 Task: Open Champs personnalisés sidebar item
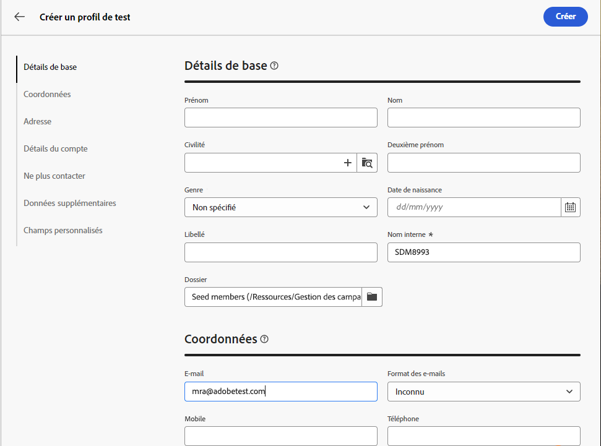click(63, 230)
